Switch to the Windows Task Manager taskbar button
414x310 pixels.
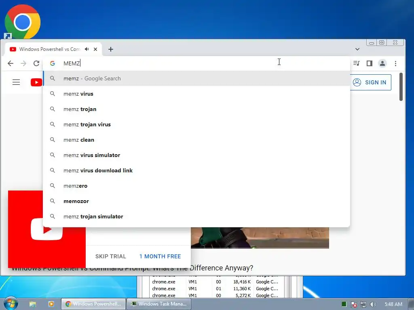pos(158,304)
